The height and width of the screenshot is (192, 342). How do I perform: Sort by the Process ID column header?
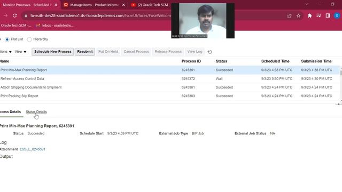pos(191,61)
